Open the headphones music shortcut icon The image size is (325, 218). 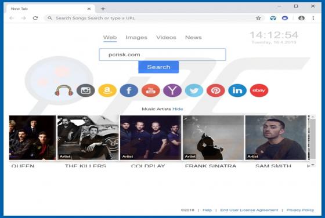[x=64, y=90]
